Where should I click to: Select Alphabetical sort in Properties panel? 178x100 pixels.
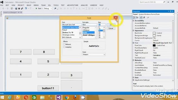click(x=137, y=17)
